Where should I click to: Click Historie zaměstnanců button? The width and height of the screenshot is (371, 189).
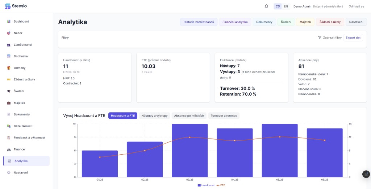[199, 22]
